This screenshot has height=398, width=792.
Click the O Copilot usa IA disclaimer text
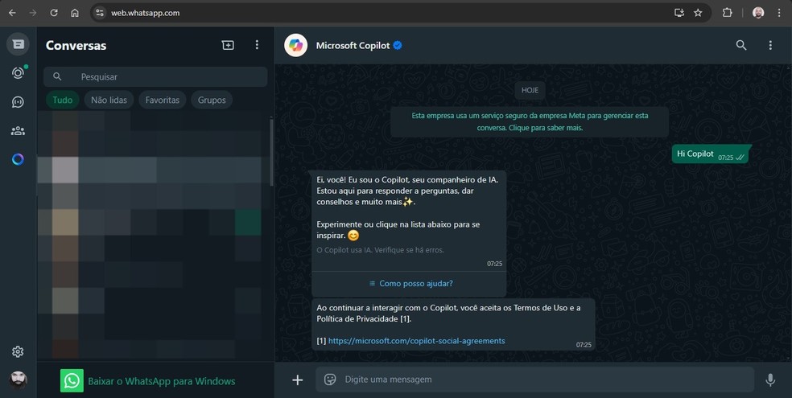point(381,250)
